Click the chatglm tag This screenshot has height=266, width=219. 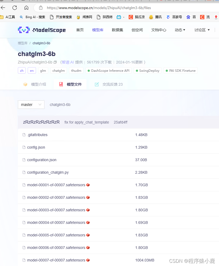click(59, 71)
